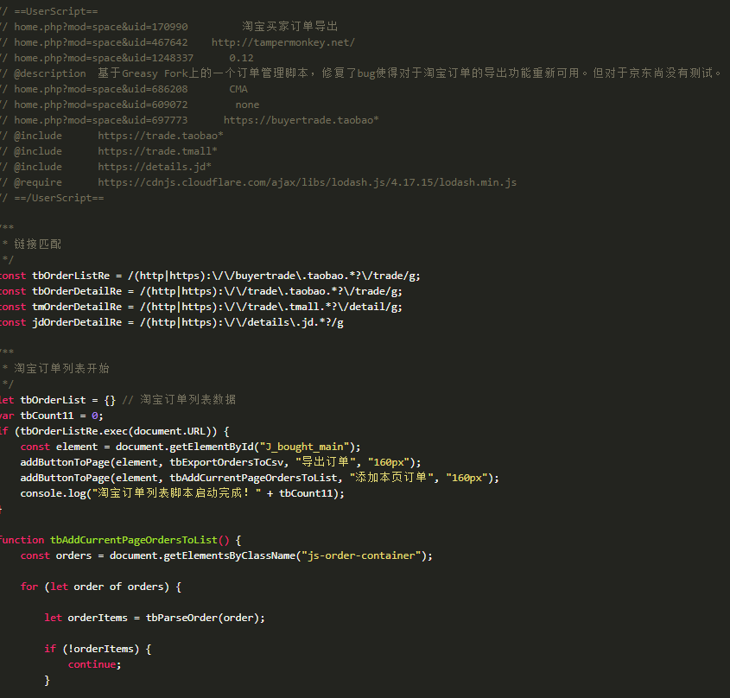Click the 'continue' keyword
This screenshot has width=730, height=698.
(92, 664)
